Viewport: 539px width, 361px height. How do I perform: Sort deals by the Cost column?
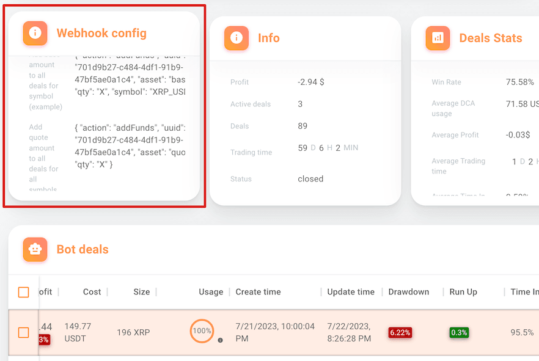pos(92,292)
